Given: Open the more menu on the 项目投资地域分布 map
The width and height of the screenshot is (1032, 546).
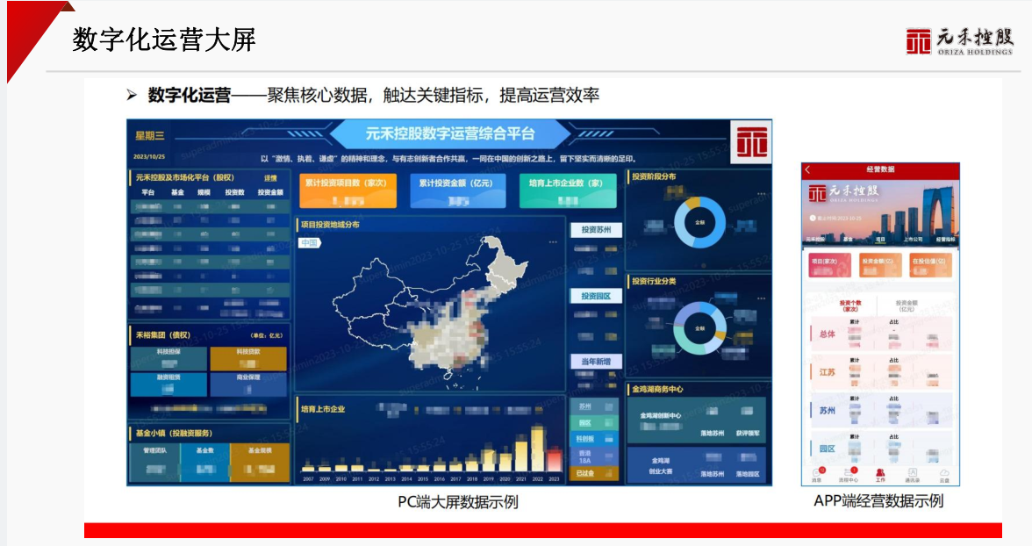Looking at the screenshot, I should click(553, 242).
